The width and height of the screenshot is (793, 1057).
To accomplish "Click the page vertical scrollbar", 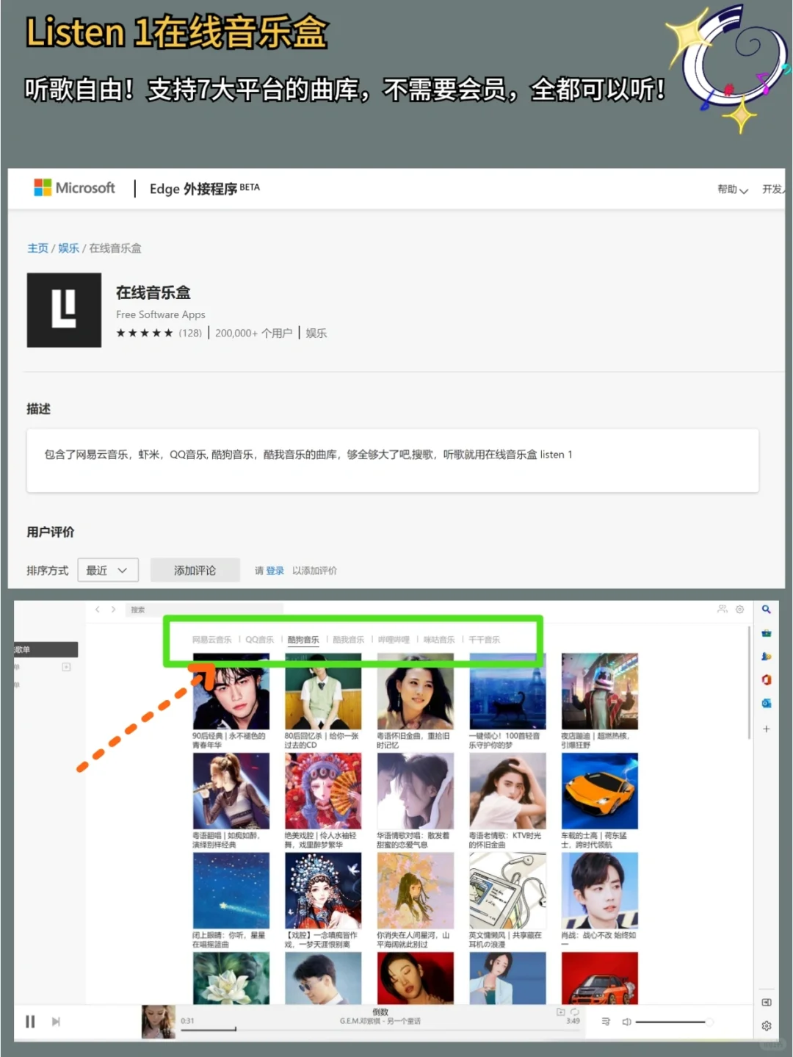I will click(749, 683).
